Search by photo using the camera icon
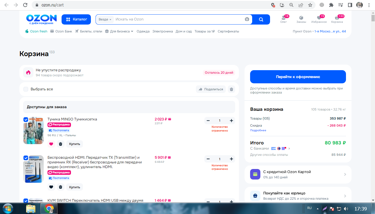 tap(247, 19)
